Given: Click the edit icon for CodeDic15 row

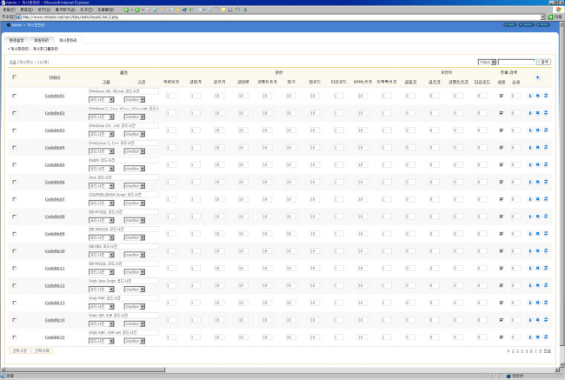Looking at the screenshot, I should coord(529,337).
